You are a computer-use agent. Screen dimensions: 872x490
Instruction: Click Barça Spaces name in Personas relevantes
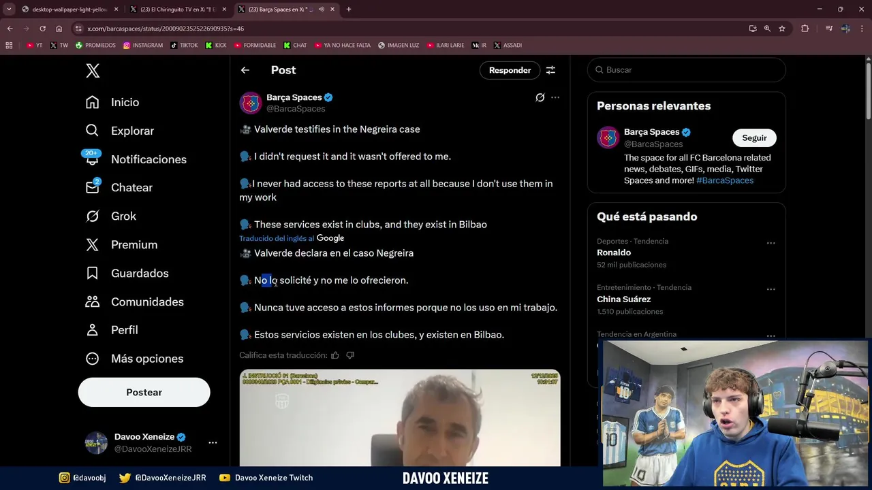tap(652, 132)
